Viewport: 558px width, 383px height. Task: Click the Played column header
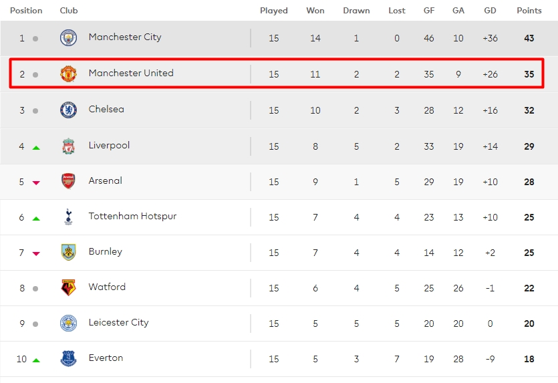tap(274, 11)
